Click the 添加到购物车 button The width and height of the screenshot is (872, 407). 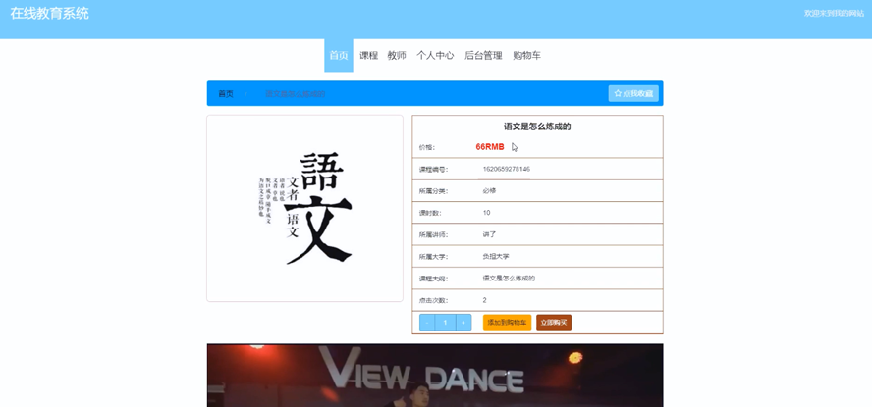pos(507,322)
